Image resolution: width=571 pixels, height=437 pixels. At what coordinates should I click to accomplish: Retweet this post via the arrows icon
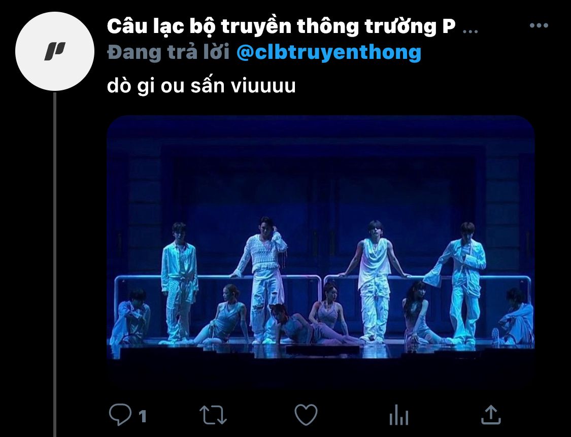point(213,415)
